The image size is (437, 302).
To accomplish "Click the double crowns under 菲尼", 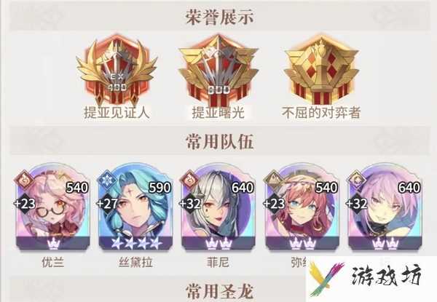I will tap(219, 244).
